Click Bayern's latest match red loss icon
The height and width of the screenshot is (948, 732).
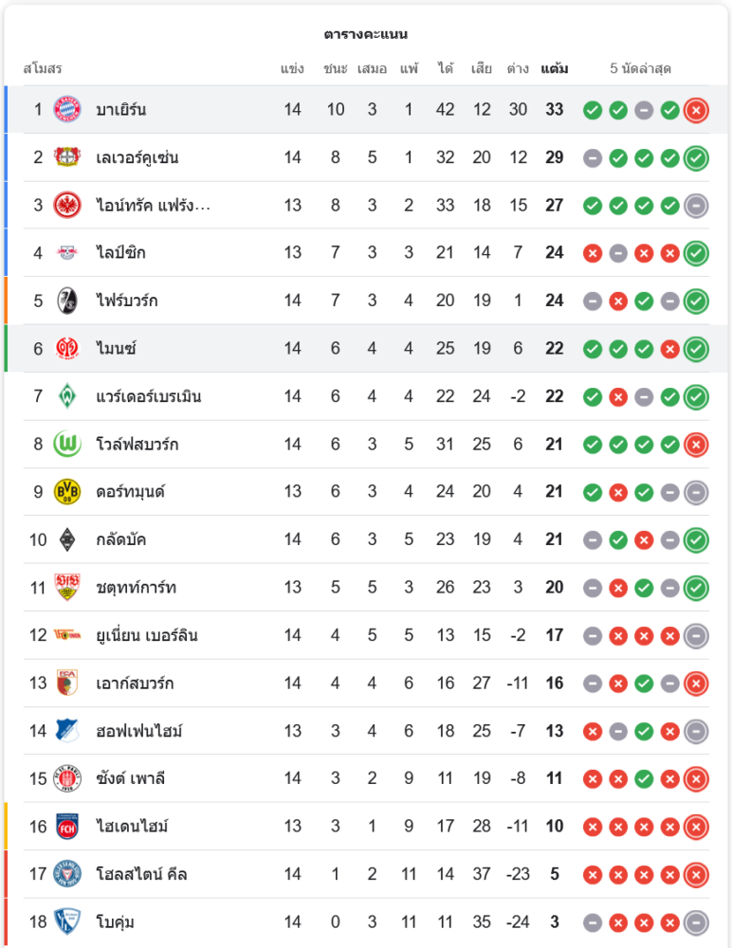coord(696,110)
